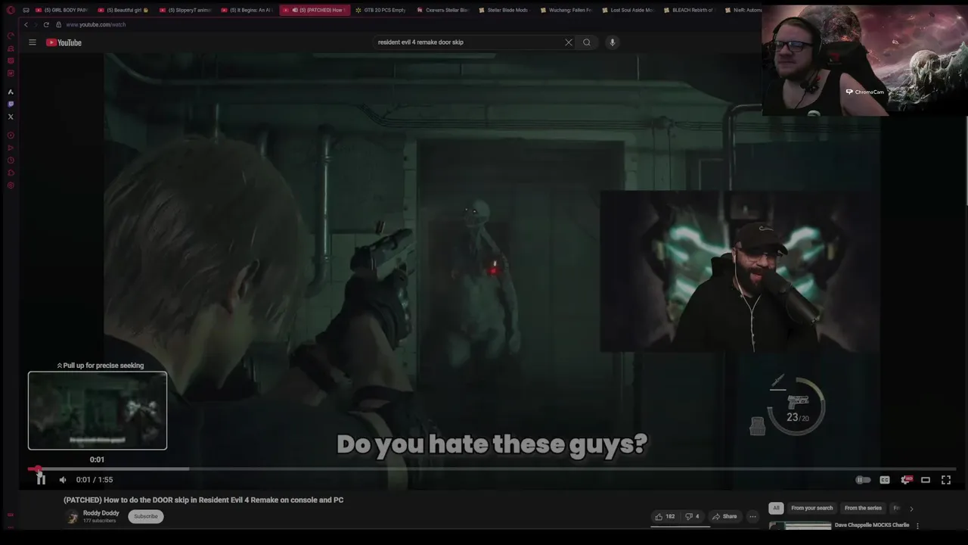Open sidebar extensions cube icon
The image size is (968, 545).
coord(11,173)
